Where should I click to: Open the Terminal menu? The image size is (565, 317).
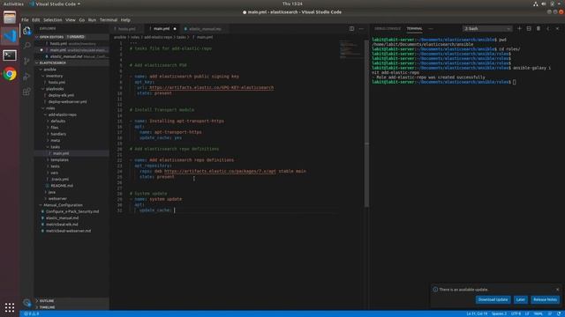coord(109,19)
